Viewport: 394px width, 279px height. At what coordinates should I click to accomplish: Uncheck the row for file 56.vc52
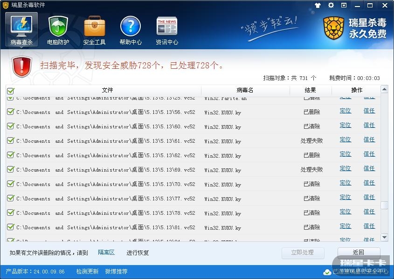coord(11,111)
